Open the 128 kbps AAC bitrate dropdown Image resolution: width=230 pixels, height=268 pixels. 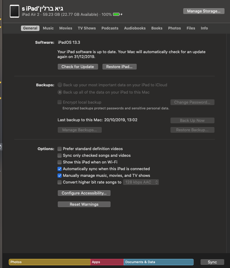click(141, 182)
